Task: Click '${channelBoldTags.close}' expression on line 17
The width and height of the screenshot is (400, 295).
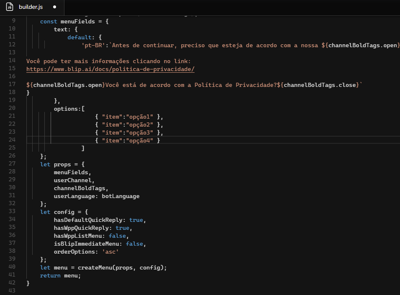Action: click(x=318, y=85)
